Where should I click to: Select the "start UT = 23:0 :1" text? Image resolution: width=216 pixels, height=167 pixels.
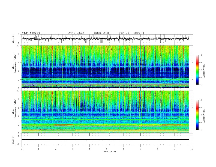click(132, 33)
